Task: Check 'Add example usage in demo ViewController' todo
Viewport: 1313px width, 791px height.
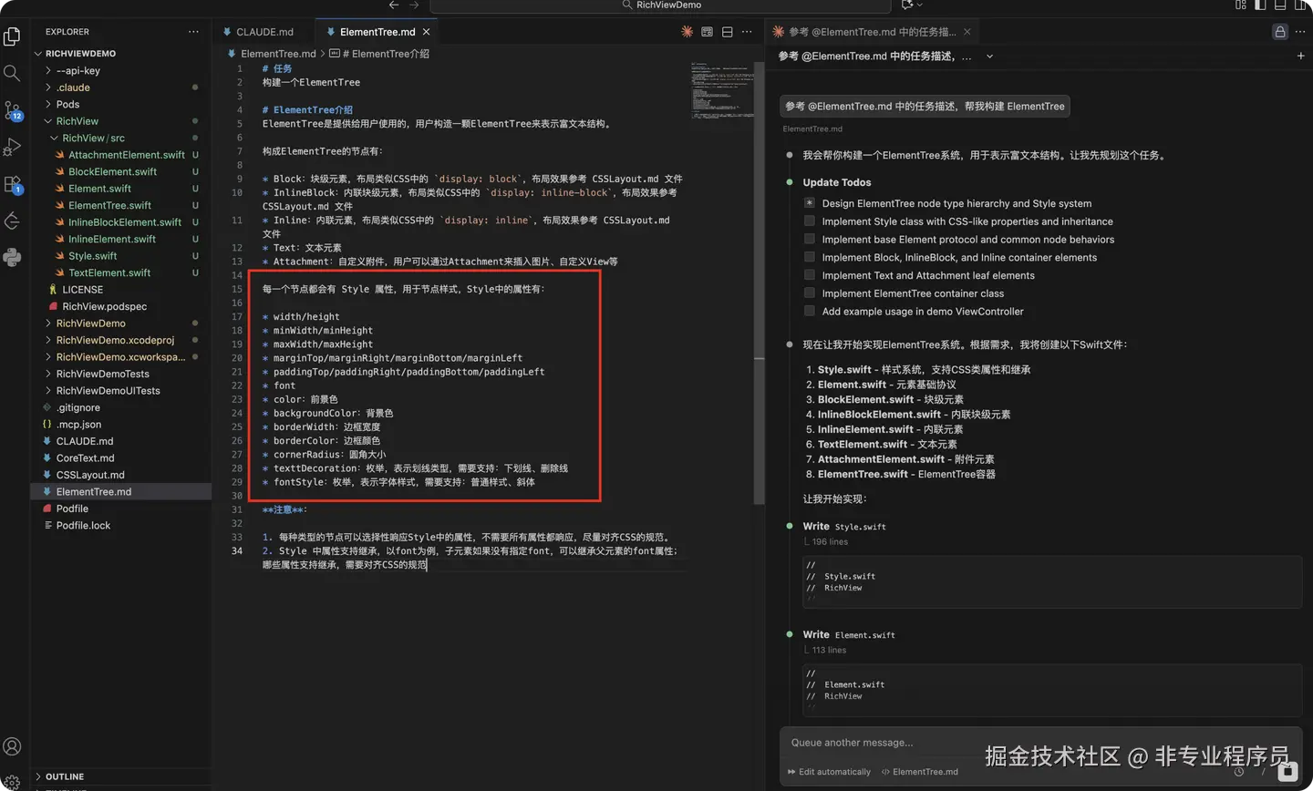Action: pos(810,311)
